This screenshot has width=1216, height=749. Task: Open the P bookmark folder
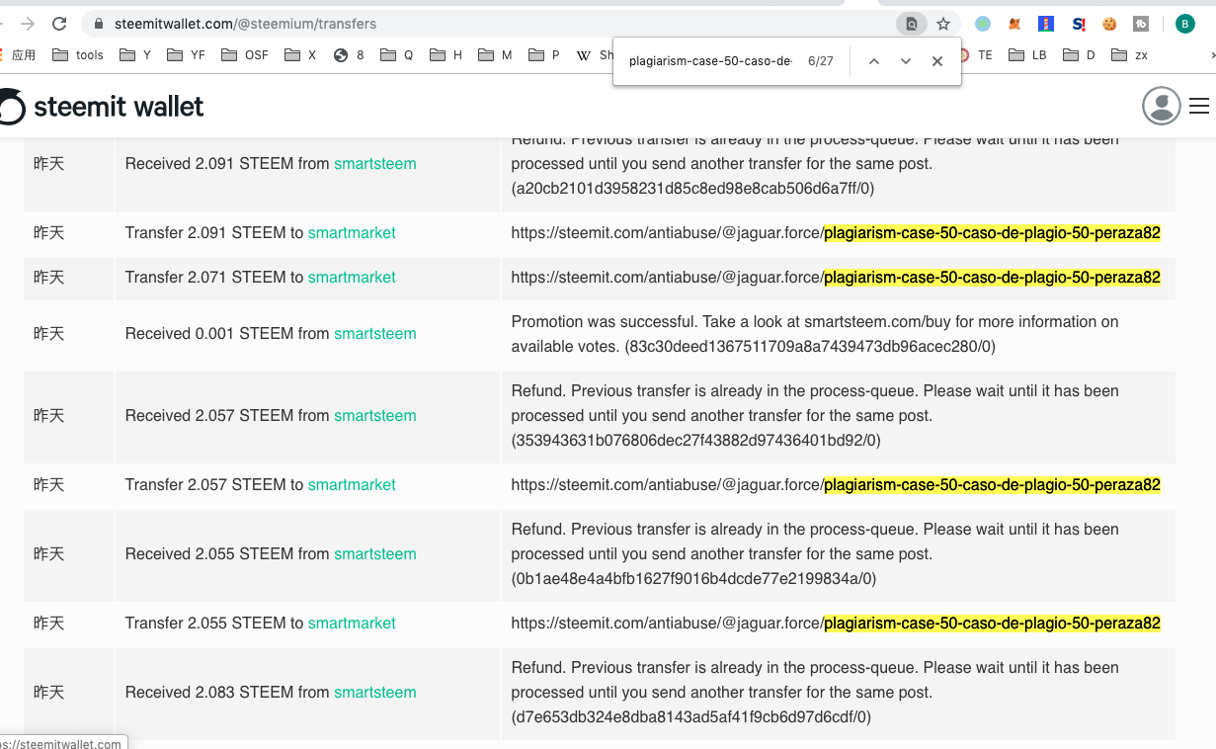pyautogui.click(x=544, y=55)
